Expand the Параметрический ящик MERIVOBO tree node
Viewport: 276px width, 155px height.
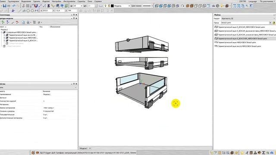point(4,38)
